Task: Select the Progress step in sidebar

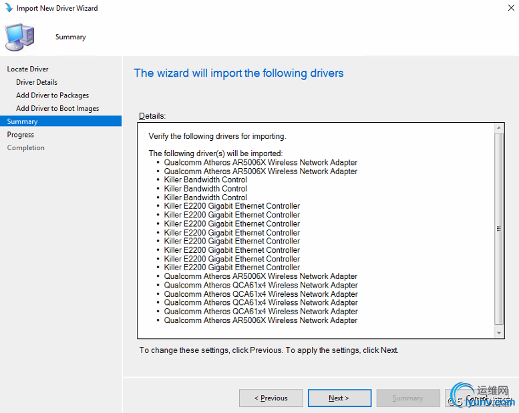Action: click(x=21, y=135)
